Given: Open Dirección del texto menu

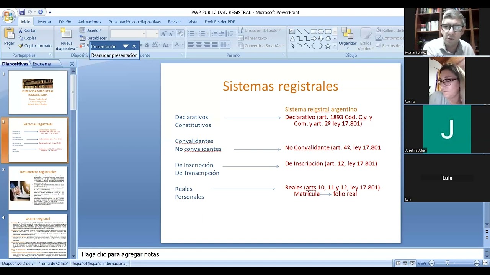Looking at the screenshot, I should (x=259, y=31).
